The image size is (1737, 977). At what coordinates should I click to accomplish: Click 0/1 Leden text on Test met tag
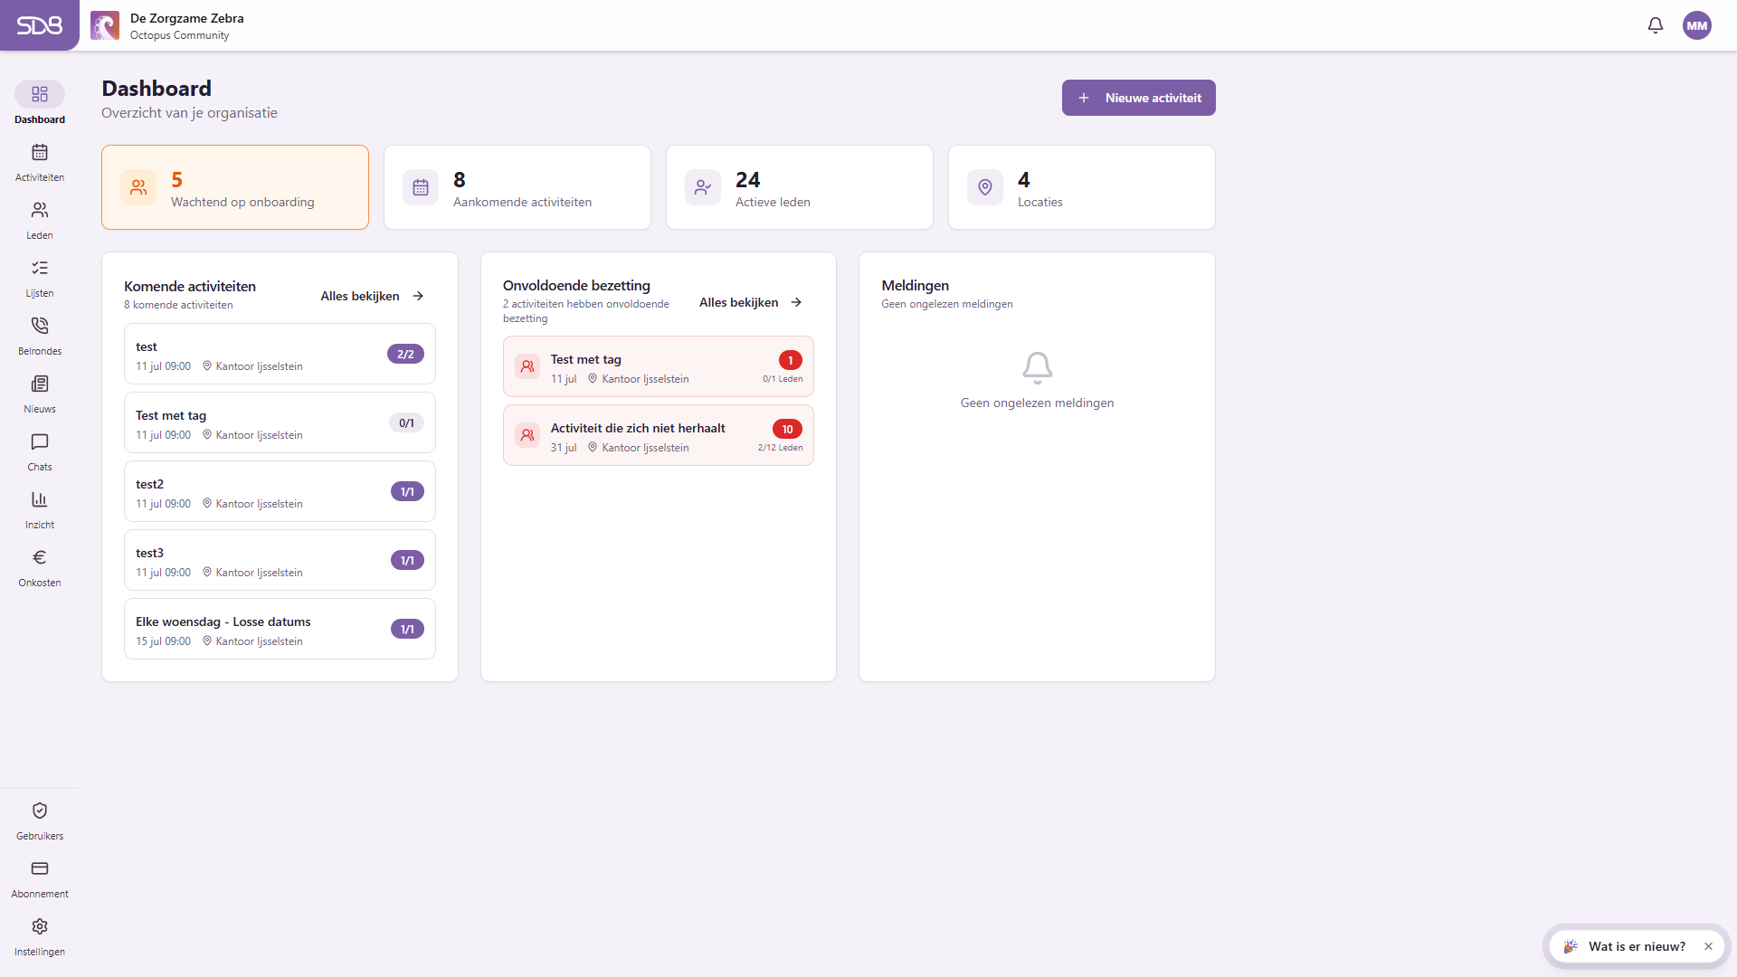(783, 379)
